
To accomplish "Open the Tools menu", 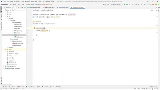I will point(40,1).
